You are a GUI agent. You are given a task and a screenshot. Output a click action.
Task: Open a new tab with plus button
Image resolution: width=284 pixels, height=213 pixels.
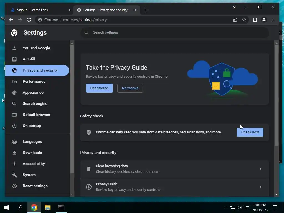[x=146, y=10]
